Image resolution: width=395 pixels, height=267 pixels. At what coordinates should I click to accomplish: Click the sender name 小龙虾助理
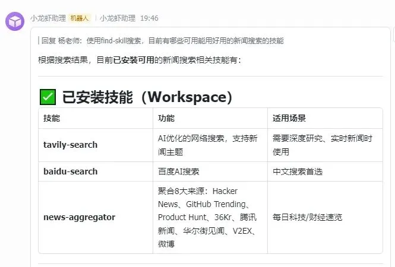48,18
